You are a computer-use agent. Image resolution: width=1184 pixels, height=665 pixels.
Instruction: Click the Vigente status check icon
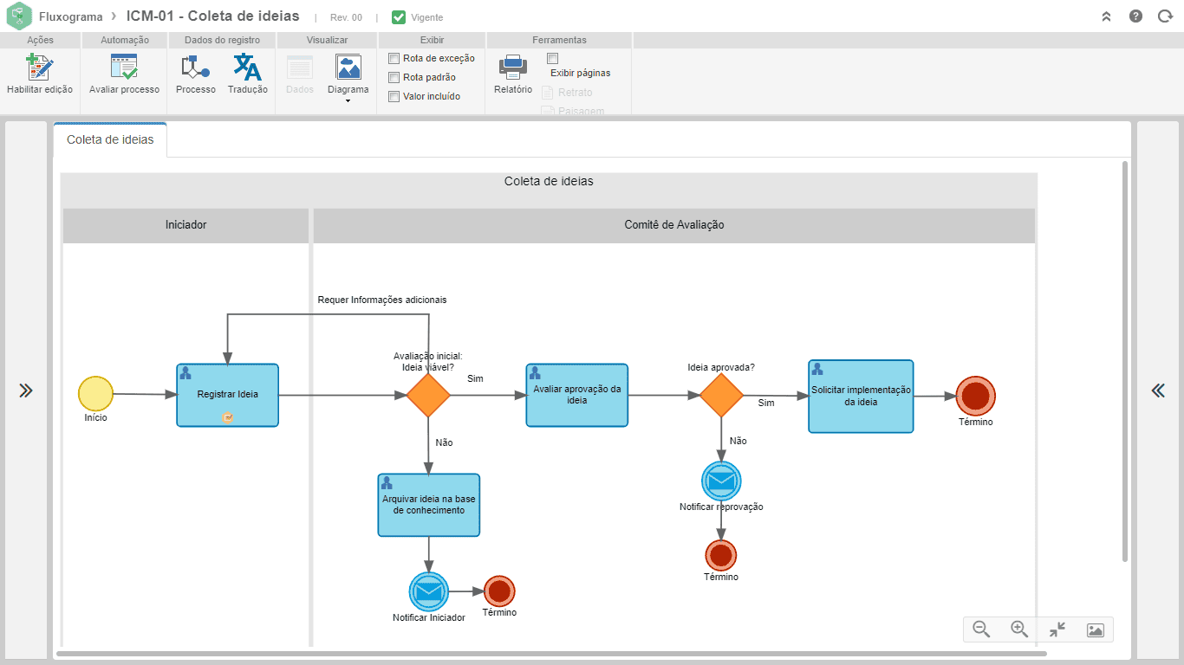click(x=399, y=17)
